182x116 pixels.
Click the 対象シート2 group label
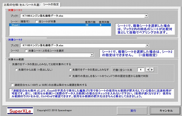tap(15, 40)
